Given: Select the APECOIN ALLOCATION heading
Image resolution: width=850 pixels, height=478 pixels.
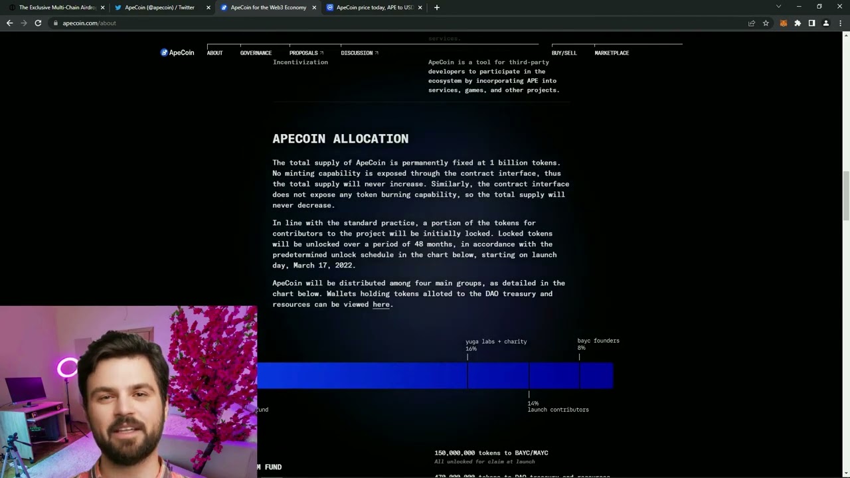Looking at the screenshot, I should coord(340,139).
